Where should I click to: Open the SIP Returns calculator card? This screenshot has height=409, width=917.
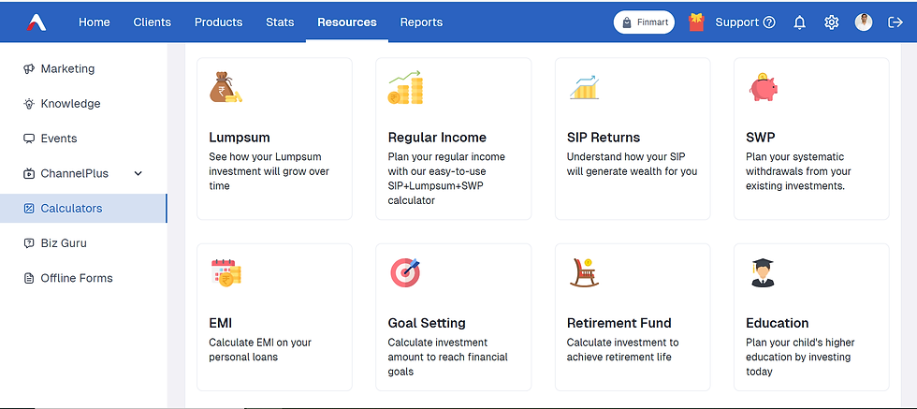coord(633,139)
